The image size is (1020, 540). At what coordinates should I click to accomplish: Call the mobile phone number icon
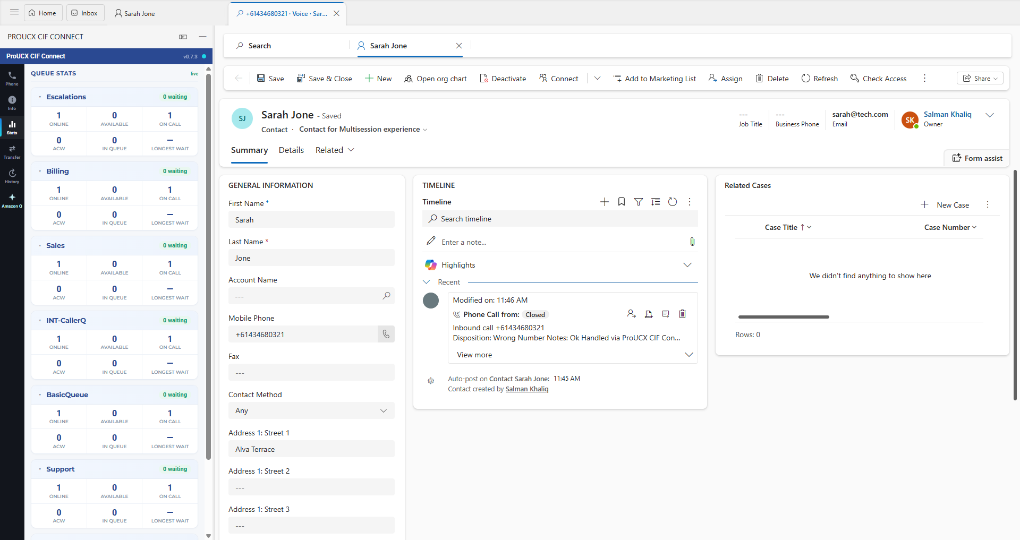(386, 334)
